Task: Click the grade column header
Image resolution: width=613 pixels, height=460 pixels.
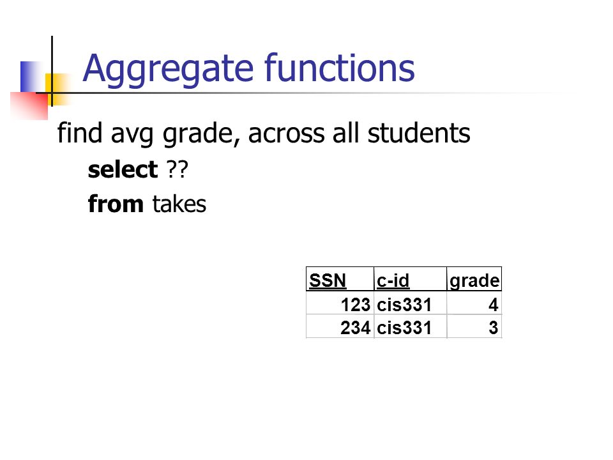Action: pos(474,279)
